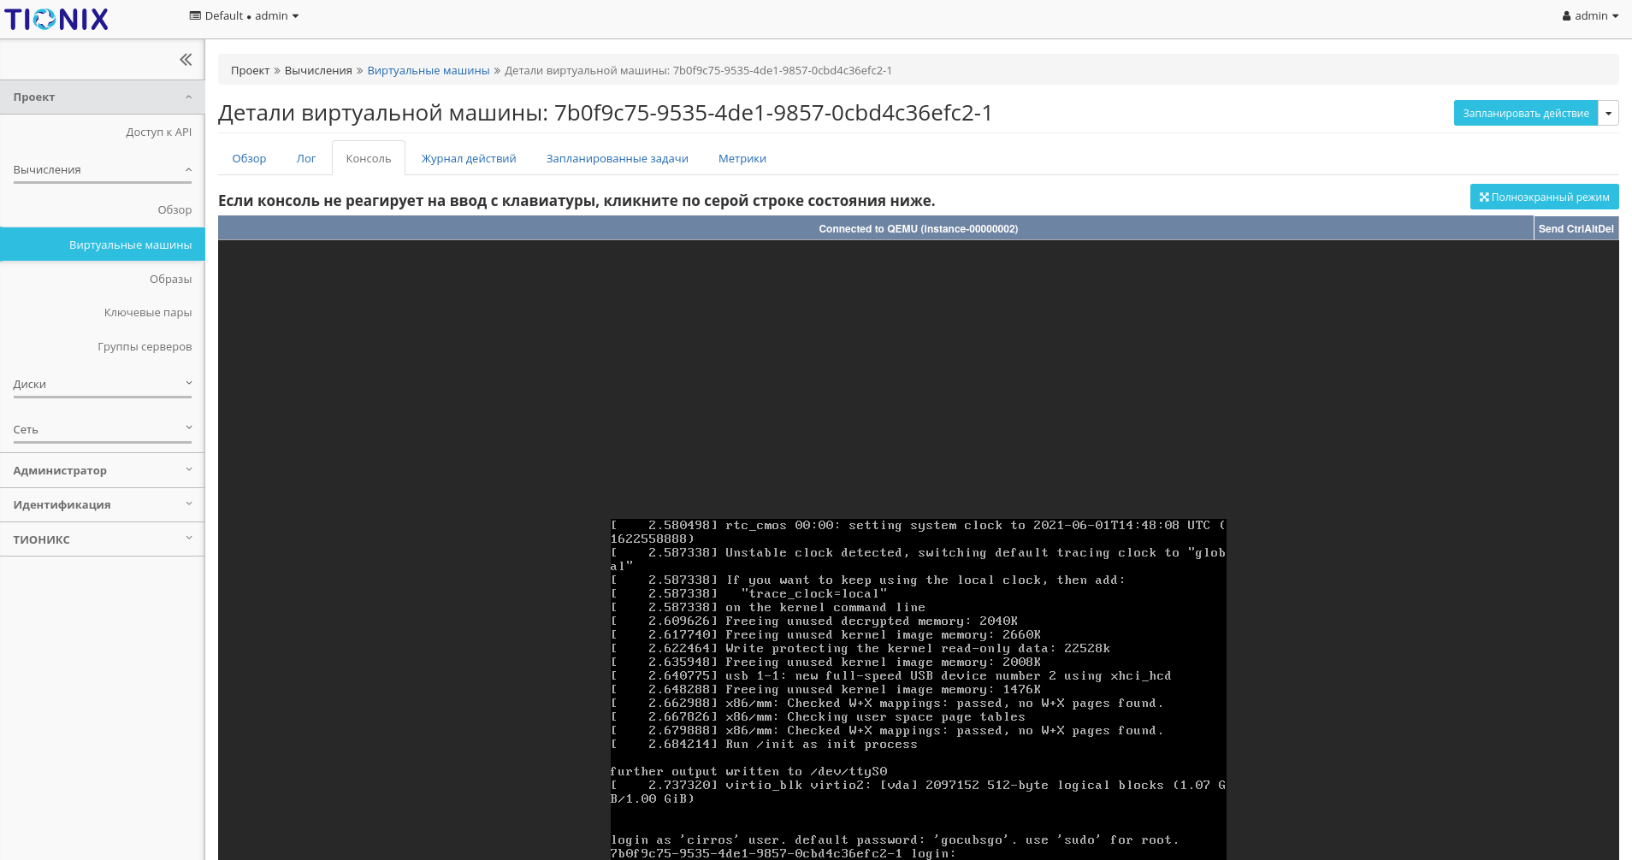Open dropdown arrow next to Запланировать действие
The width and height of the screenshot is (1632, 860).
pyautogui.click(x=1608, y=114)
